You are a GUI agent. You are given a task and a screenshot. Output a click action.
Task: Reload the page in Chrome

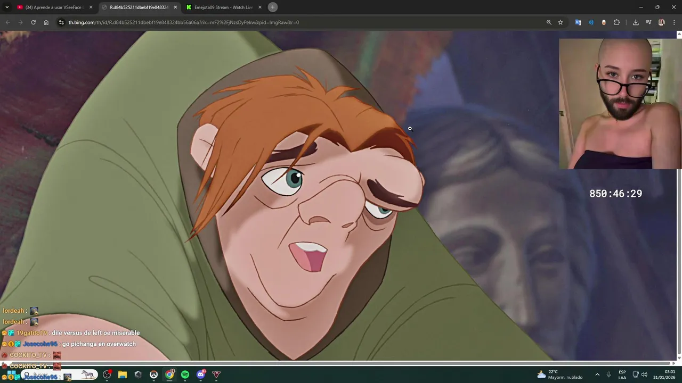pos(33,22)
